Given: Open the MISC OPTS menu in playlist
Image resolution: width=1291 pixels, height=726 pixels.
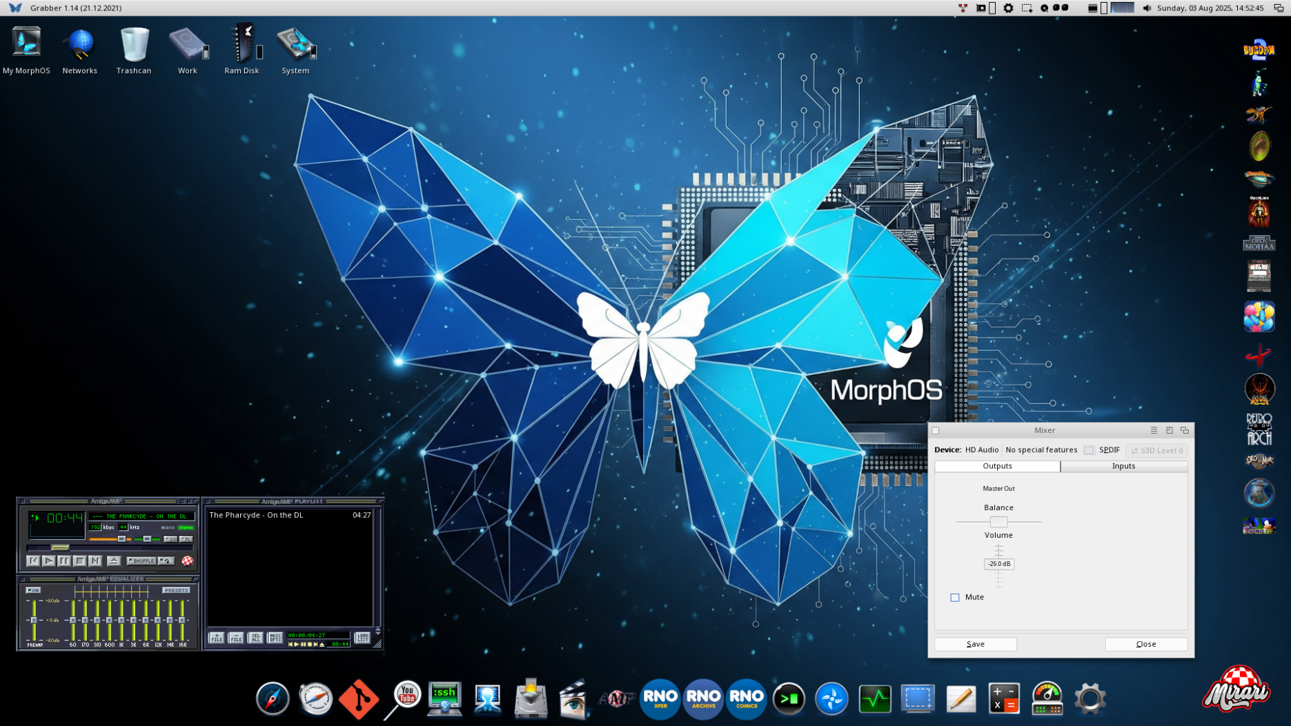Looking at the screenshot, I should pyautogui.click(x=275, y=638).
